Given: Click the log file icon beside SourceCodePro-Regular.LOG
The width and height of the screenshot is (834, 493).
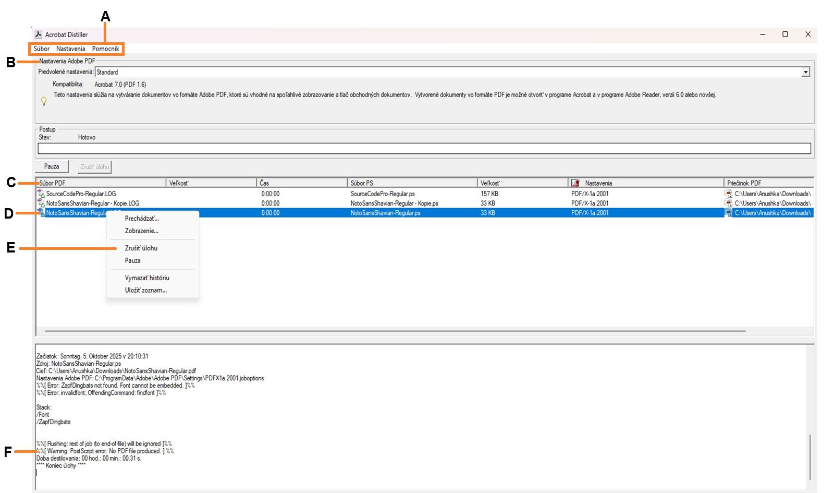Looking at the screenshot, I should (x=42, y=194).
